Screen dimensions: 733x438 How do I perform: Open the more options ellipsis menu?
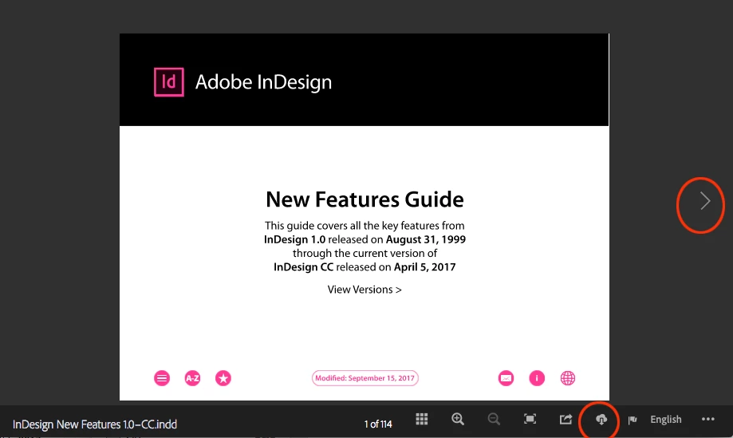pos(707,420)
